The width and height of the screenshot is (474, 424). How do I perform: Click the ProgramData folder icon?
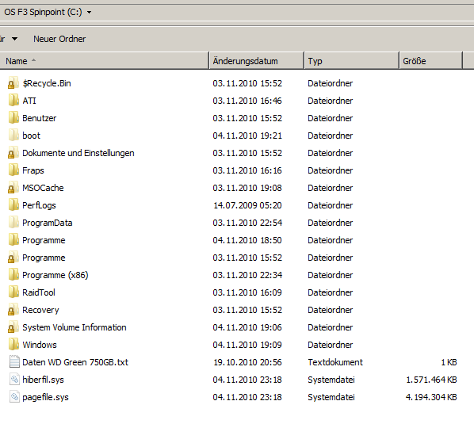pos(13,223)
